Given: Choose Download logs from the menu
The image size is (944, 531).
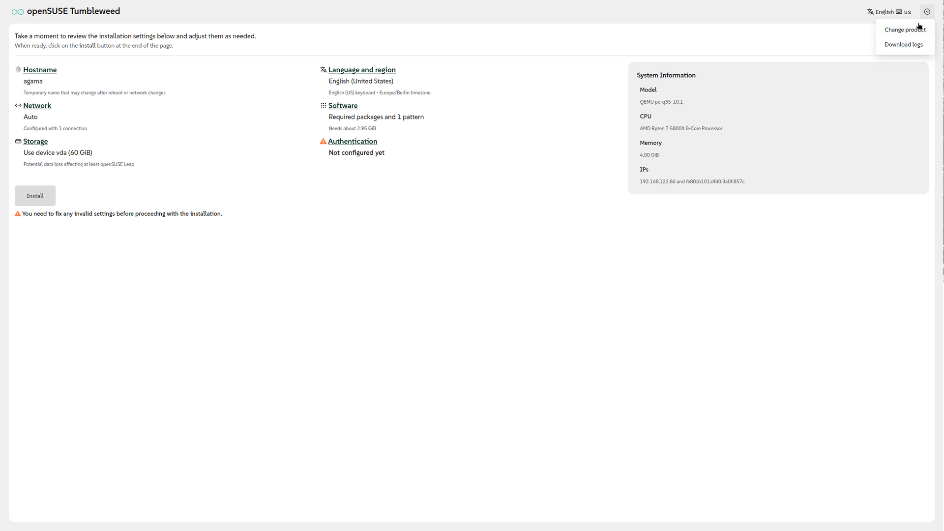Looking at the screenshot, I should [x=903, y=45].
